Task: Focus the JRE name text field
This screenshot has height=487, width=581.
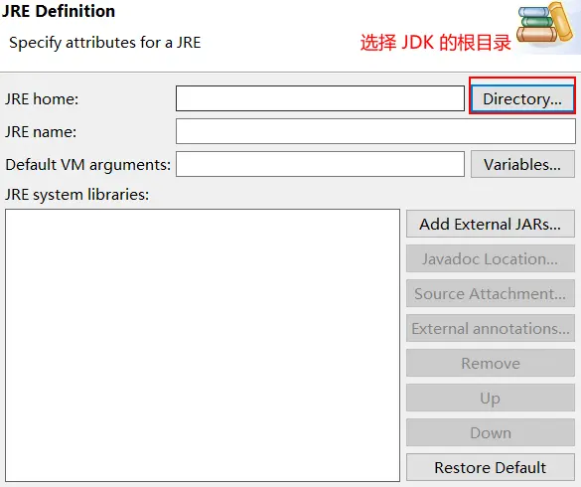Action: [x=375, y=131]
